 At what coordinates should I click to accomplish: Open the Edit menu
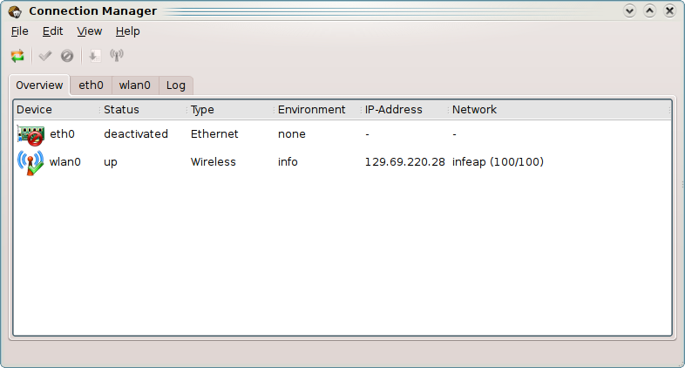(x=52, y=31)
